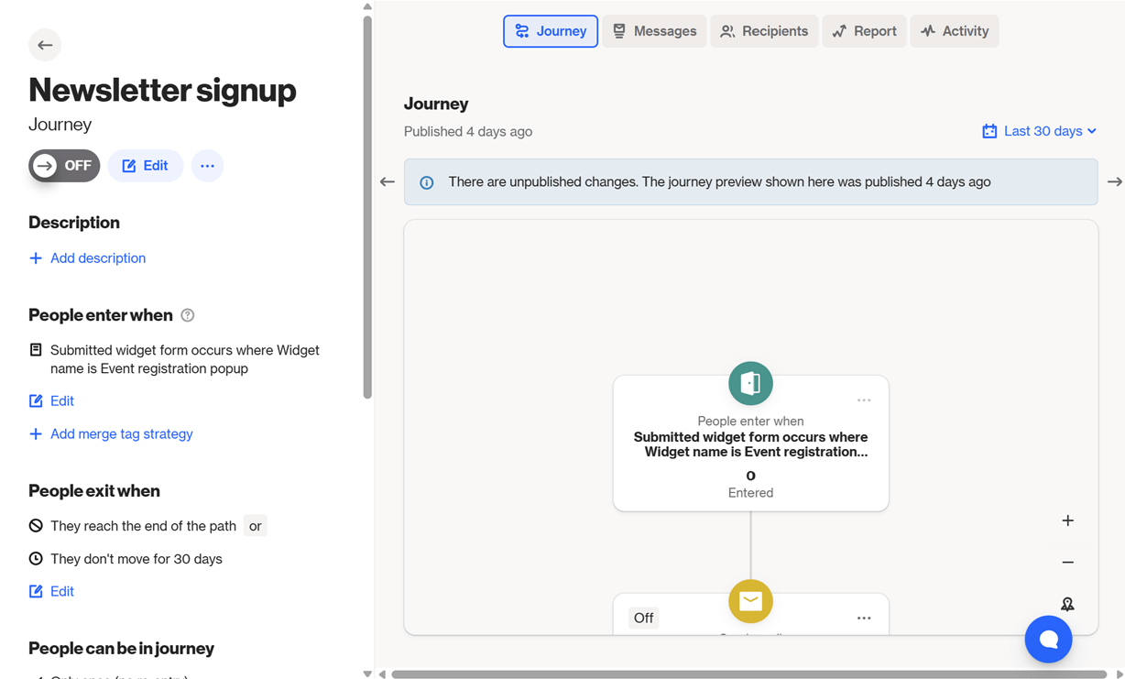Open options menu on email step card

click(864, 618)
